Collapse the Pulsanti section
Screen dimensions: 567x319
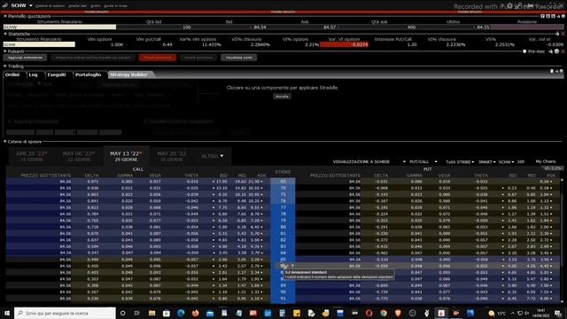point(5,51)
